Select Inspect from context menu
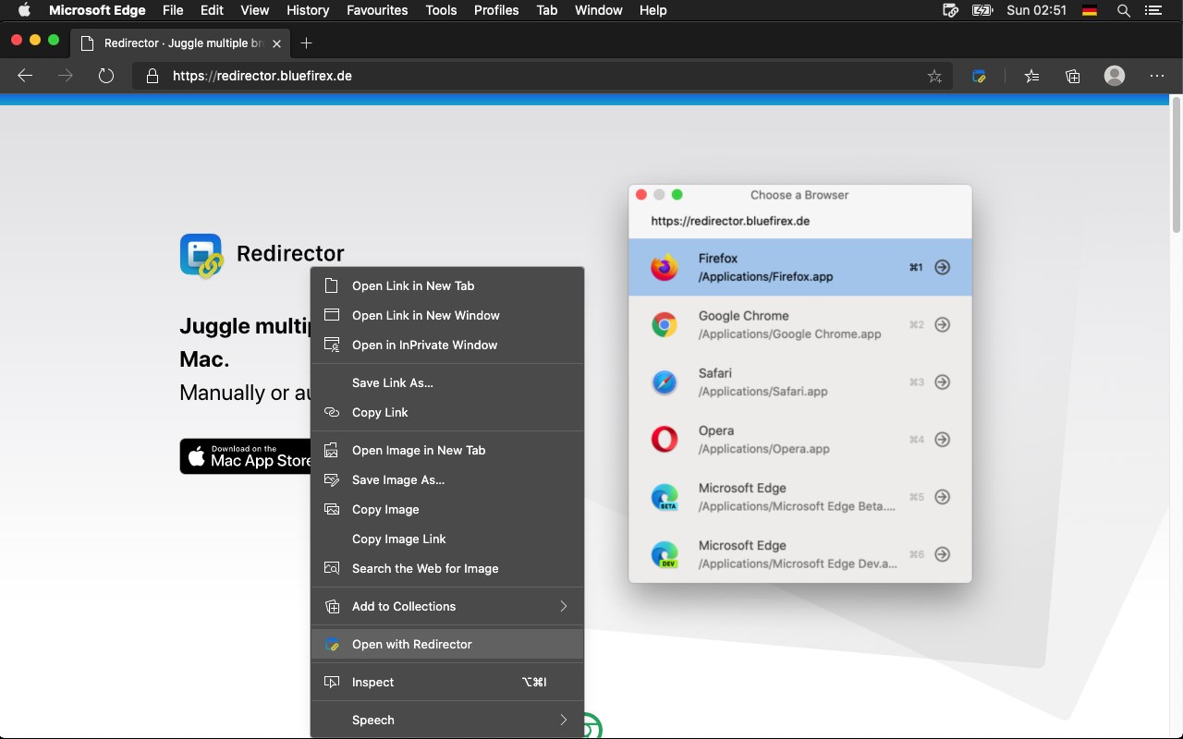This screenshot has height=739, width=1183. click(447, 682)
